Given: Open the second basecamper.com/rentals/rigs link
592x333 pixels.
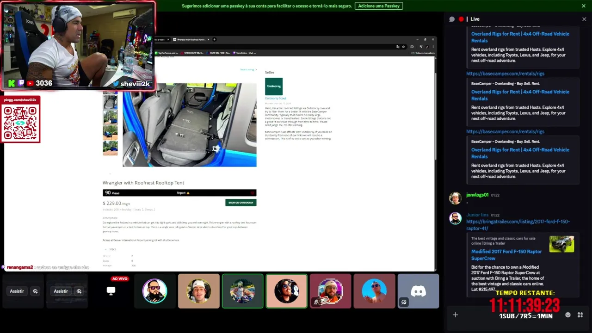Looking at the screenshot, I should tap(505, 131).
